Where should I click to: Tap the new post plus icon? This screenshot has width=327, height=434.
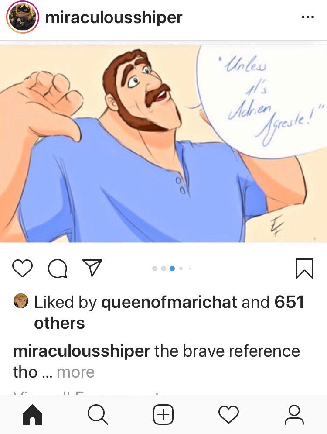(x=163, y=414)
